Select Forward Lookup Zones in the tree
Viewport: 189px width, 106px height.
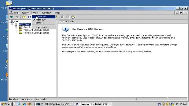[36, 30]
